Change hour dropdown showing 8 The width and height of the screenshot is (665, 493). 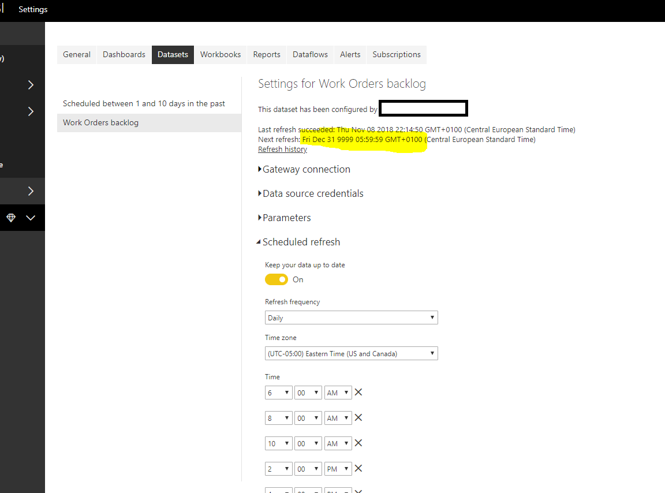click(279, 419)
